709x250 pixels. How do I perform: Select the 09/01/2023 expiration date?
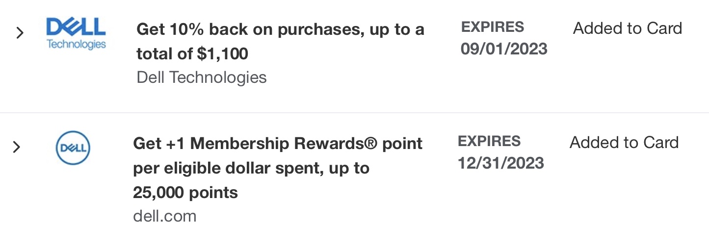[503, 49]
